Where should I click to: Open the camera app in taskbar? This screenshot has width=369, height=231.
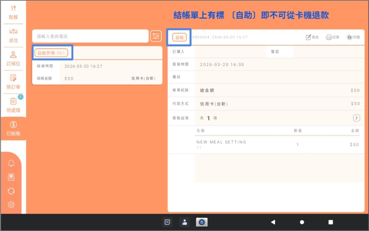202,222
